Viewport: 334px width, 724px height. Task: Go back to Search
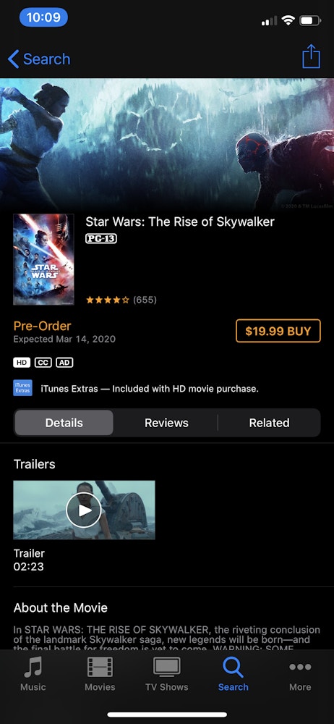[39, 59]
